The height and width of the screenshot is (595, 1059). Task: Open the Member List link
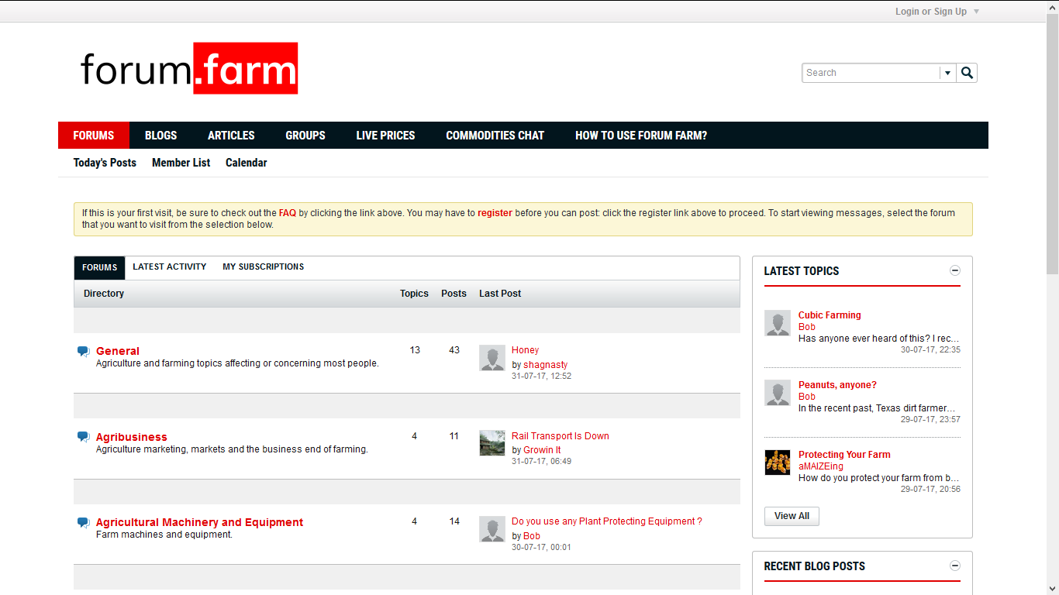coord(181,163)
